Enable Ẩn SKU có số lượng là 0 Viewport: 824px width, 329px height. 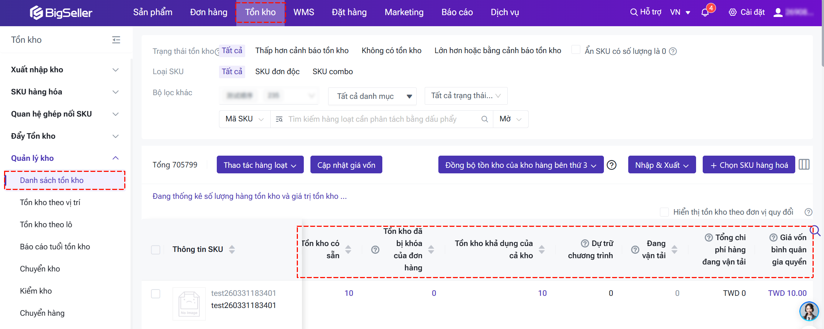click(x=576, y=50)
